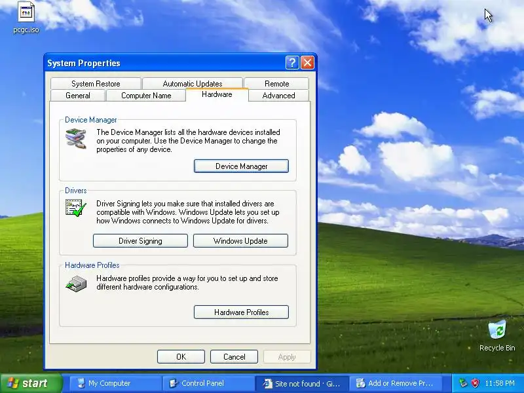Select the Hardware tab

tap(217, 94)
